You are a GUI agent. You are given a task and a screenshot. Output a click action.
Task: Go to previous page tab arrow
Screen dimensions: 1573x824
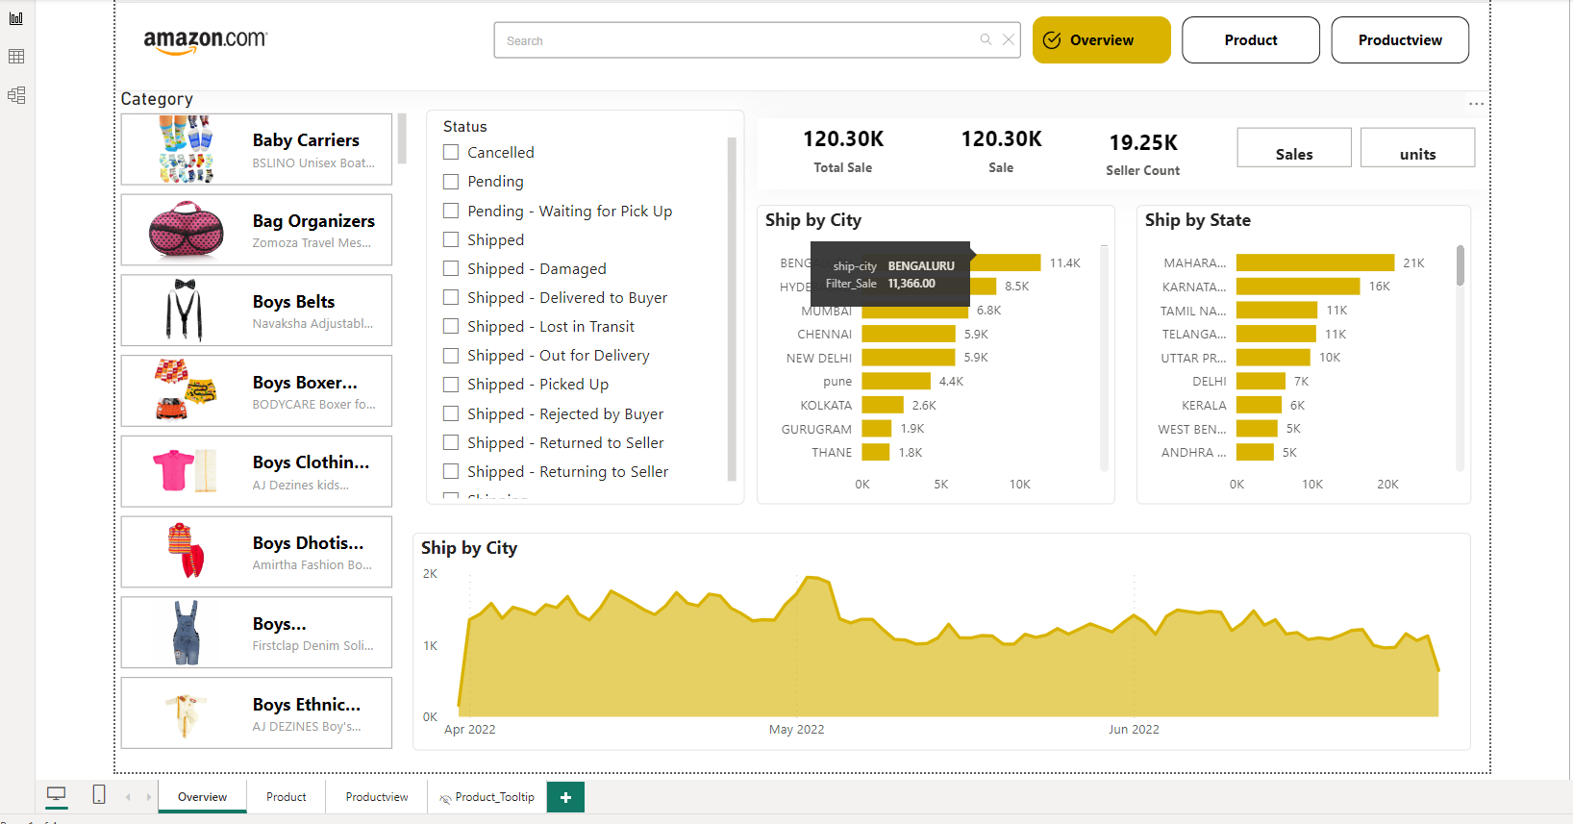[128, 797]
